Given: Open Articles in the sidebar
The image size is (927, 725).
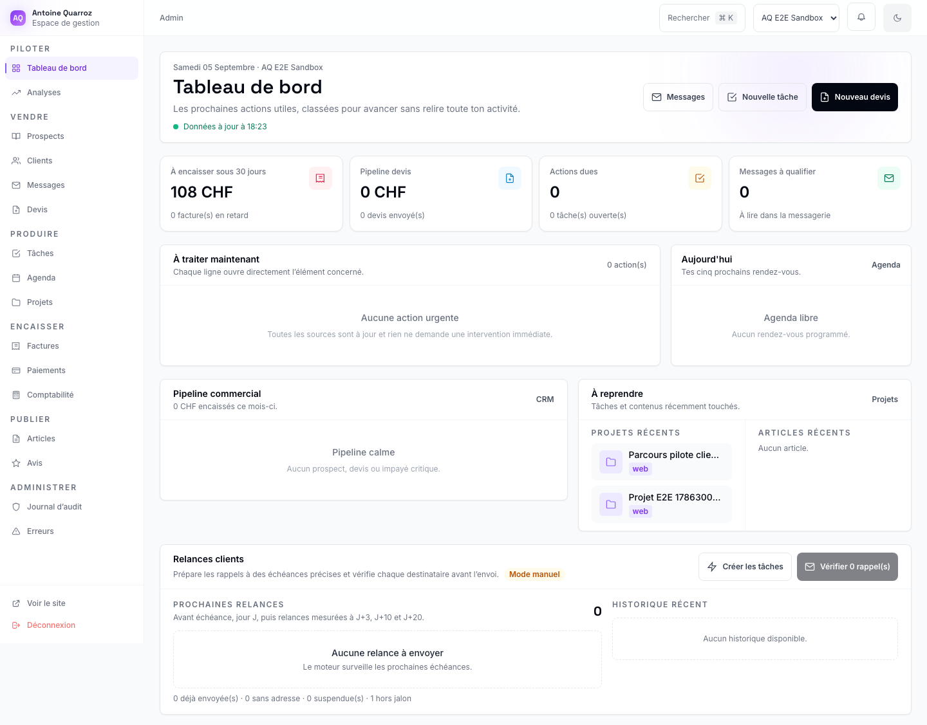Looking at the screenshot, I should (71, 439).
